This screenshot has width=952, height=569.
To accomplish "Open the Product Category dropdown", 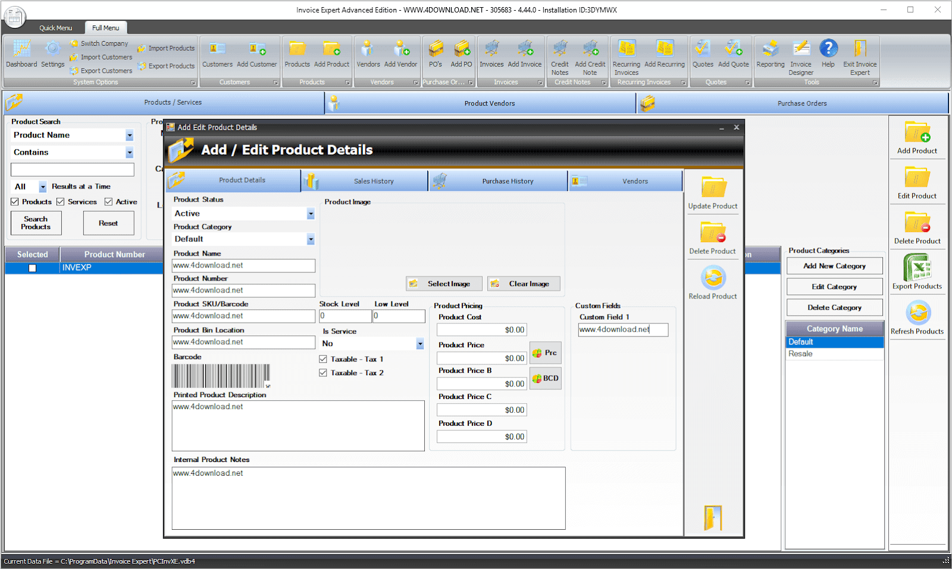I will 311,239.
